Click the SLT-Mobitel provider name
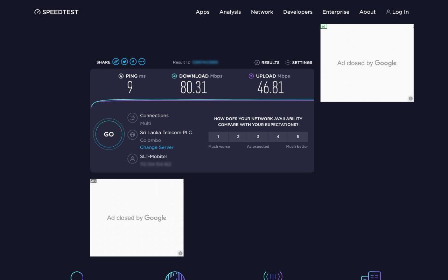This screenshot has width=448, height=280. 153,156
